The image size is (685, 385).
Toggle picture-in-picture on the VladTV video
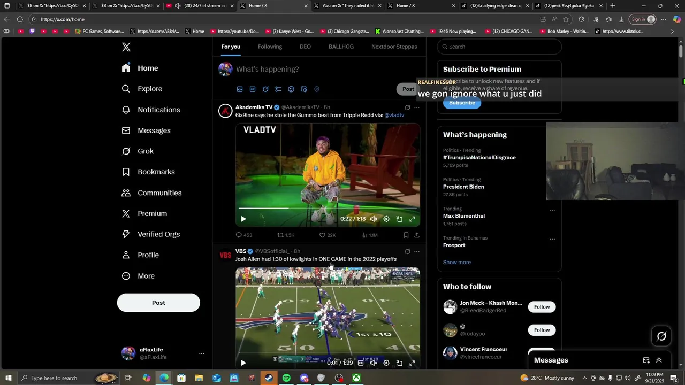(399, 219)
